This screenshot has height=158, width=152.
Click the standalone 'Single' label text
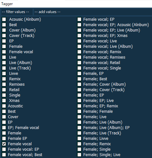click(15, 95)
